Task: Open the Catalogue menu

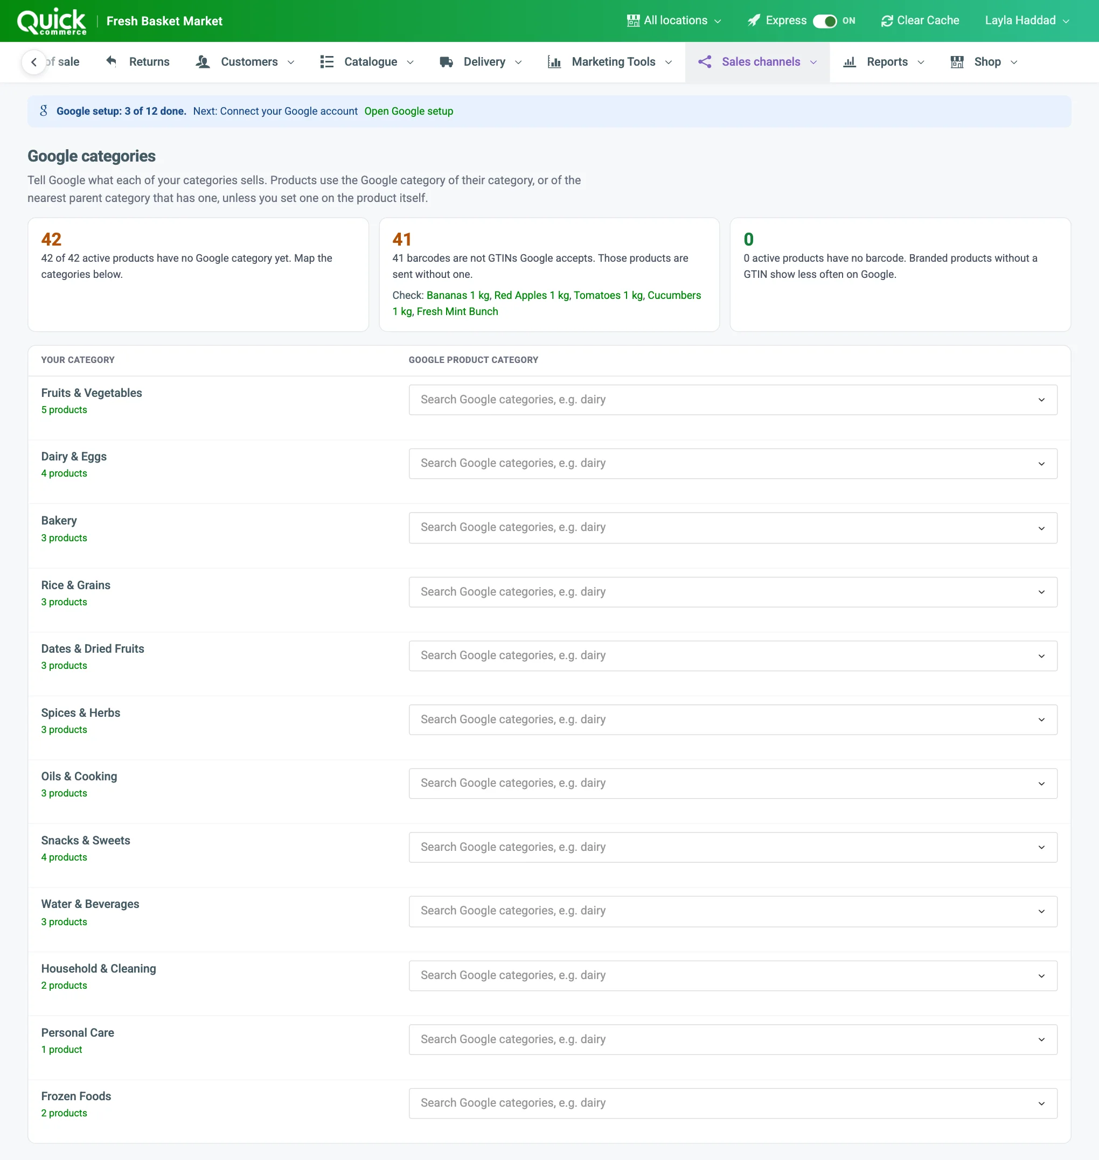Action: [x=367, y=61]
